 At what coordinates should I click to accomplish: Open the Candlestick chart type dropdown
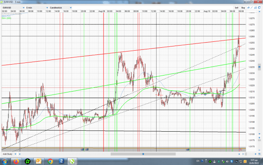point(61,8)
